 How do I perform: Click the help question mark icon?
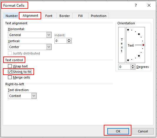point(136,5)
